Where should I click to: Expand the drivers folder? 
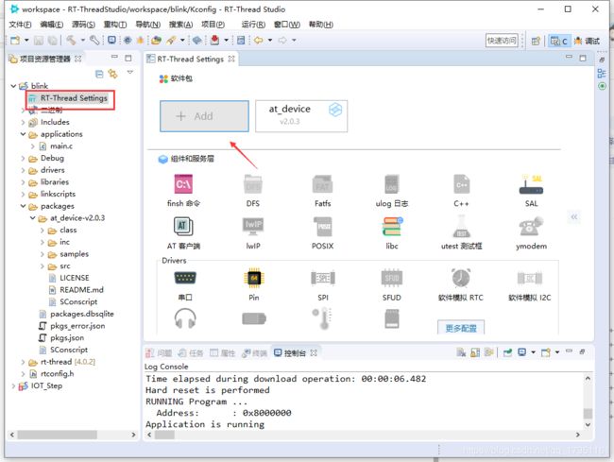(23, 170)
